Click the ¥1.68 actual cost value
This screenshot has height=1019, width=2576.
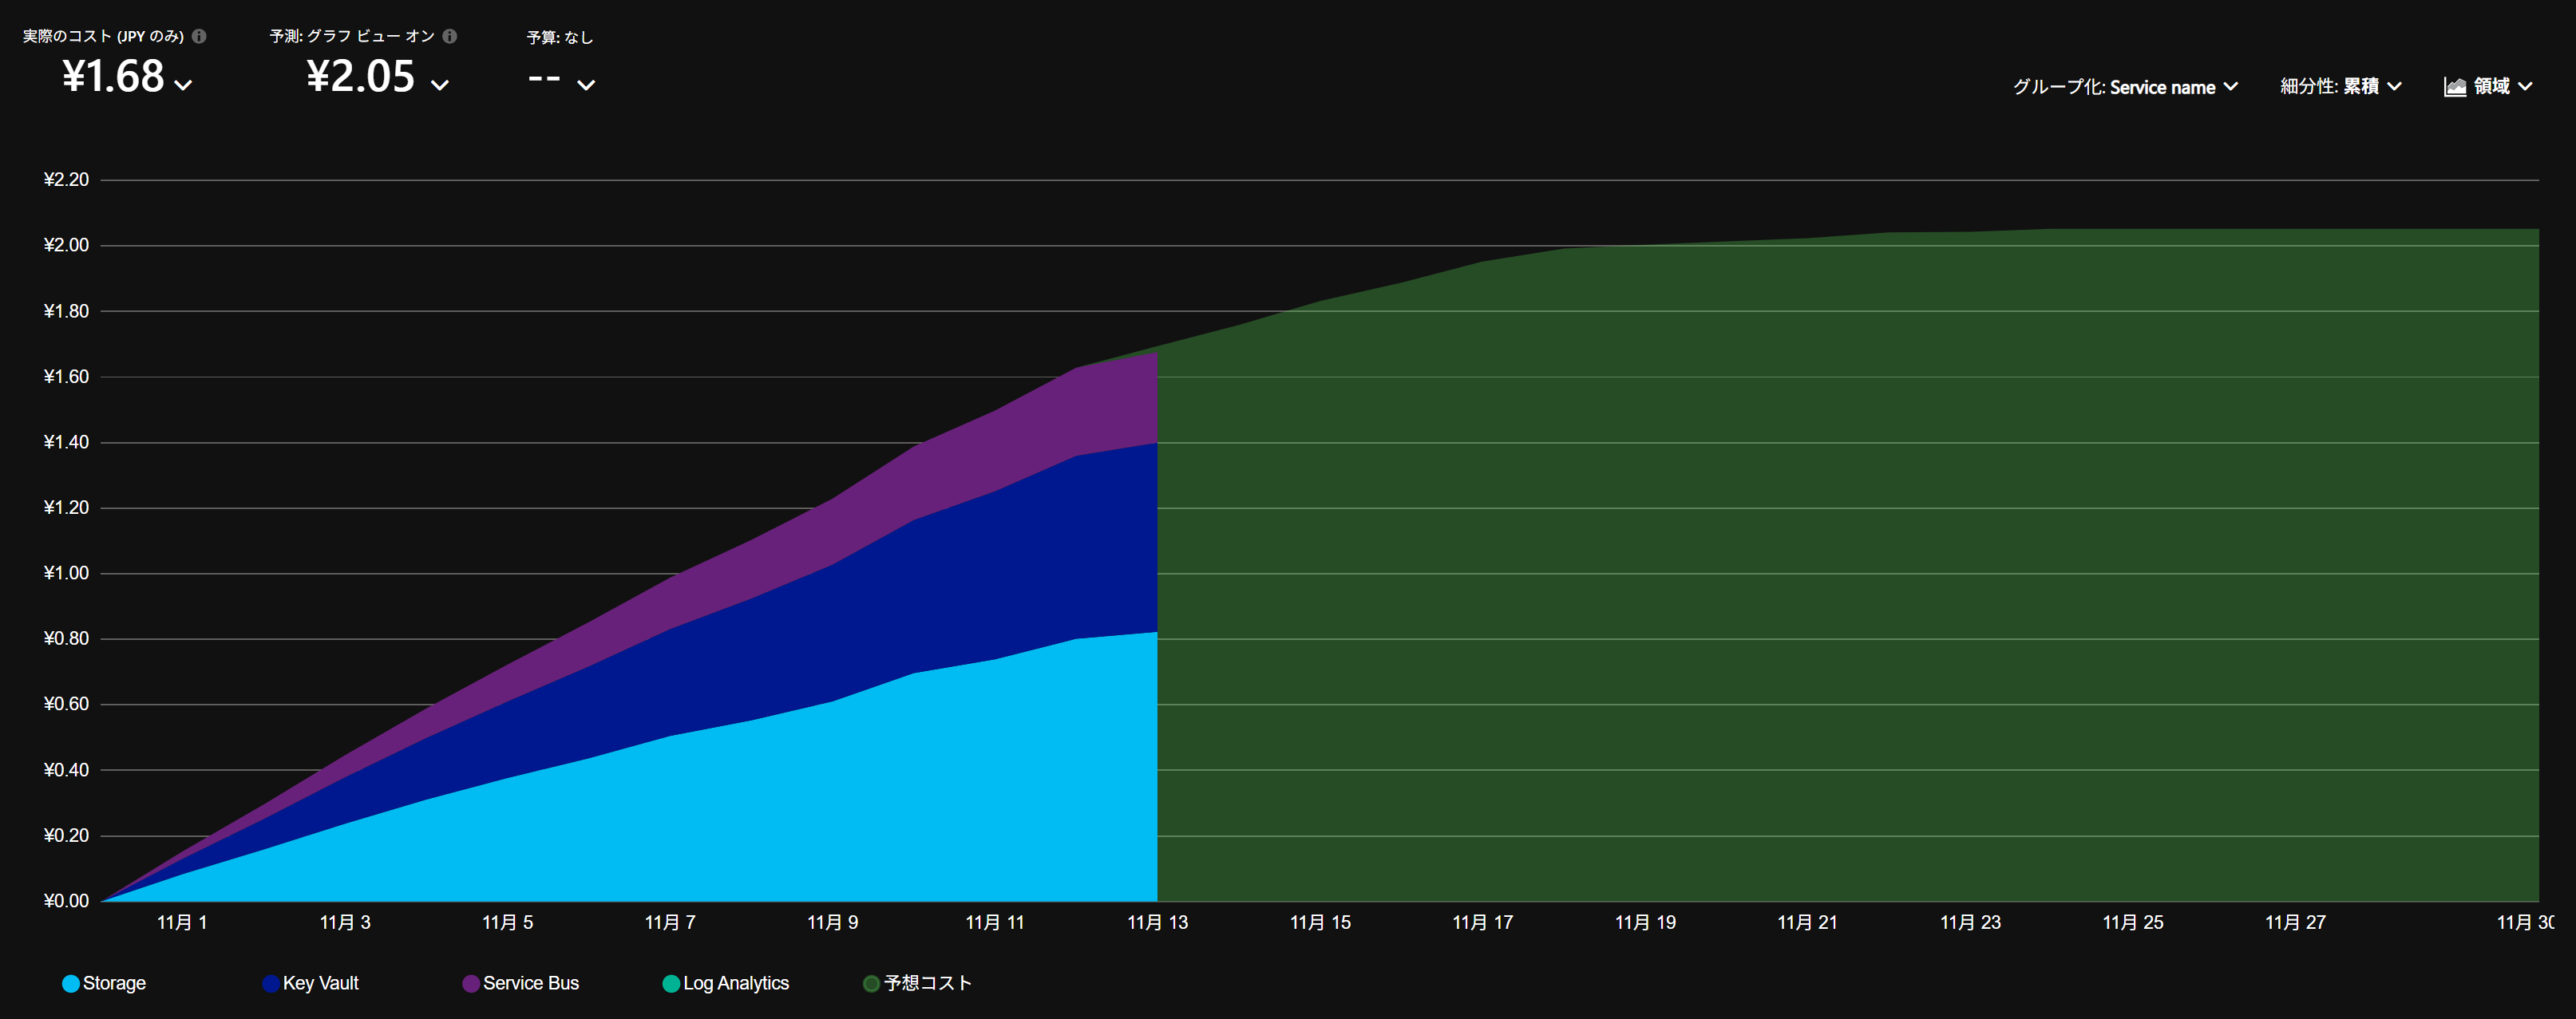(x=113, y=77)
